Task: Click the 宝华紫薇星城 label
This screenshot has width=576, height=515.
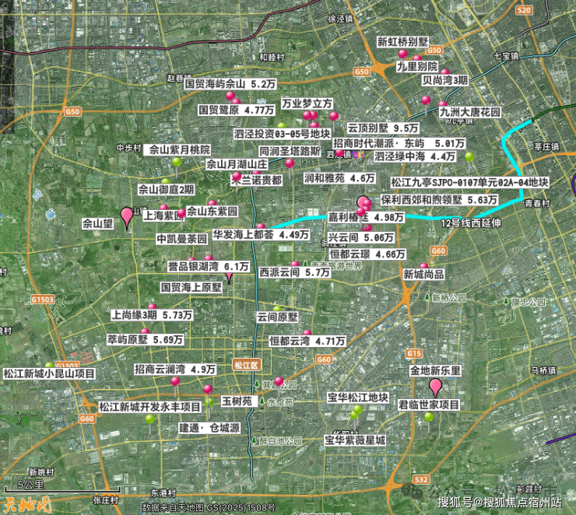Action: click(x=355, y=440)
